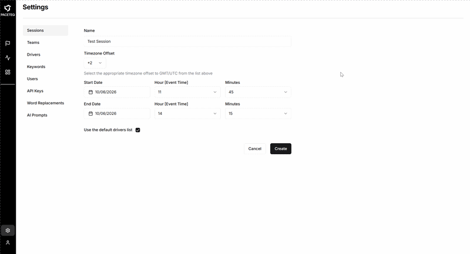Click the Paceteq logo in the sidebar
This screenshot has width=470, height=254.
[8, 10]
